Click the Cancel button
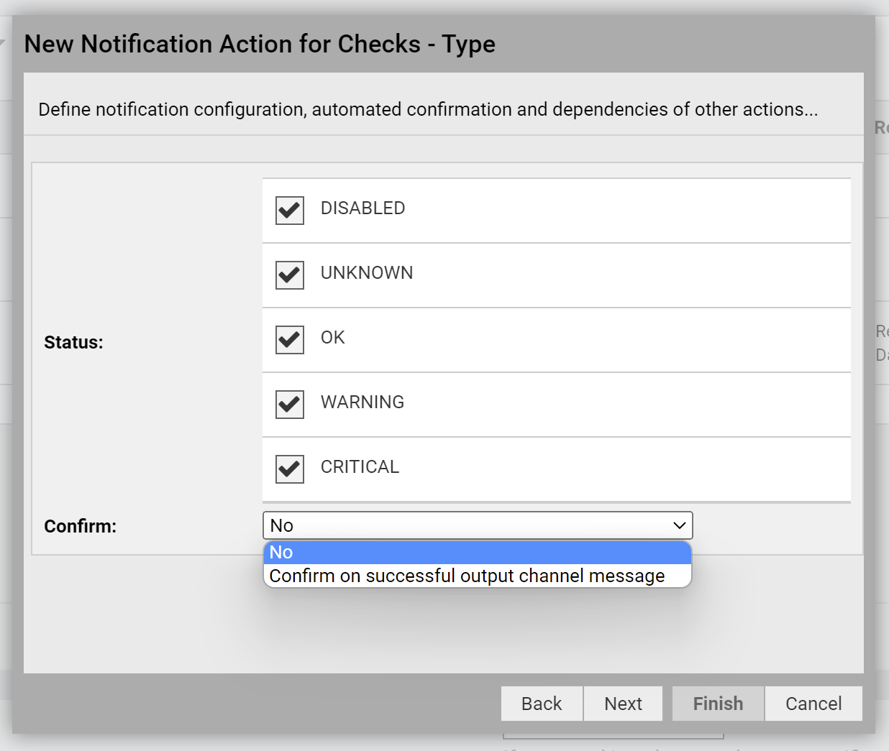Screen dimensions: 889x751 click(813, 704)
